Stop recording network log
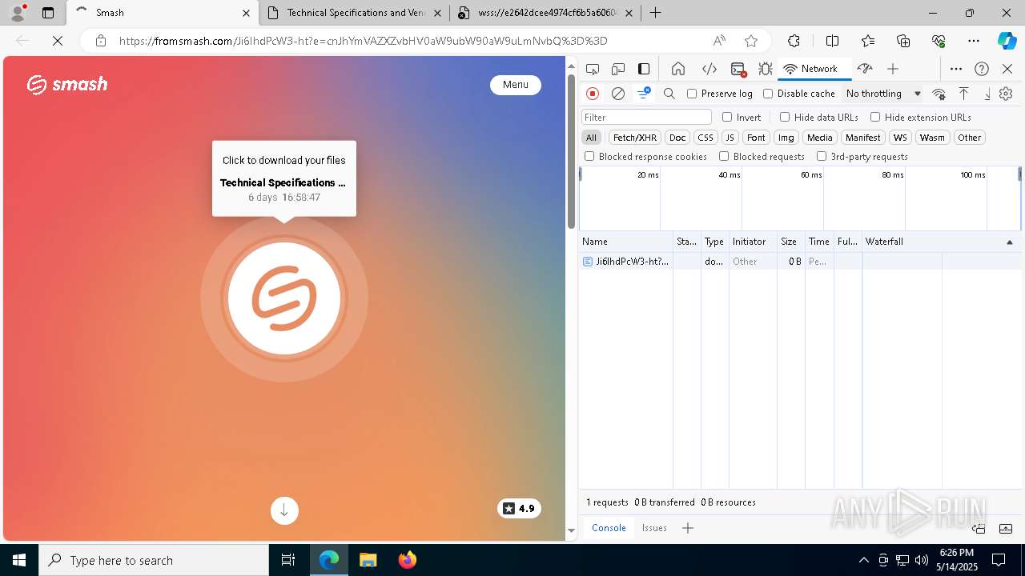Screen dimensions: 1025x576 (593, 94)
